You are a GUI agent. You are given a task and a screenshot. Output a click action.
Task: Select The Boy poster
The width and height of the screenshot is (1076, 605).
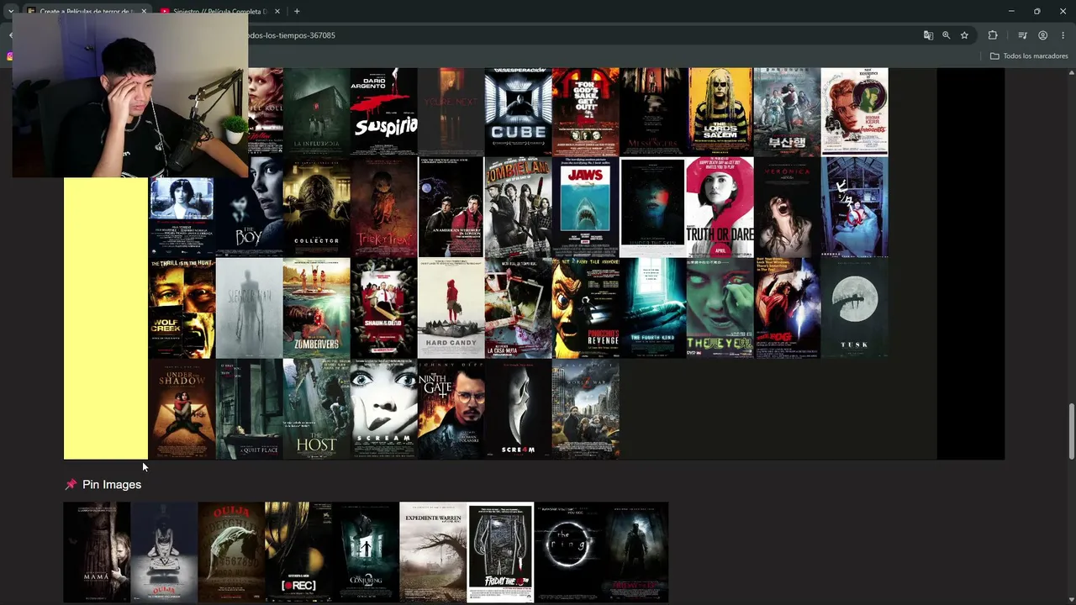(x=249, y=208)
